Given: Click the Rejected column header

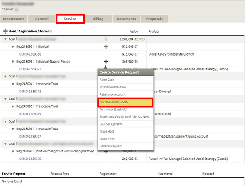Looking at the screenshot, I should (x=208, y=174).
